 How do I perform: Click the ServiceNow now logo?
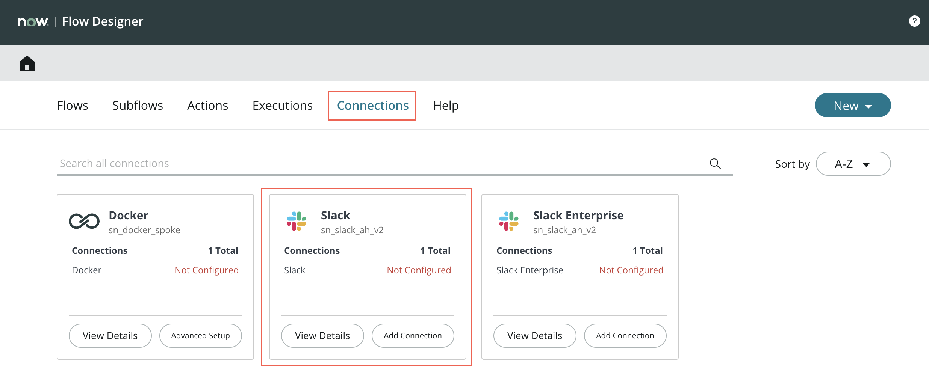point(33,22)
